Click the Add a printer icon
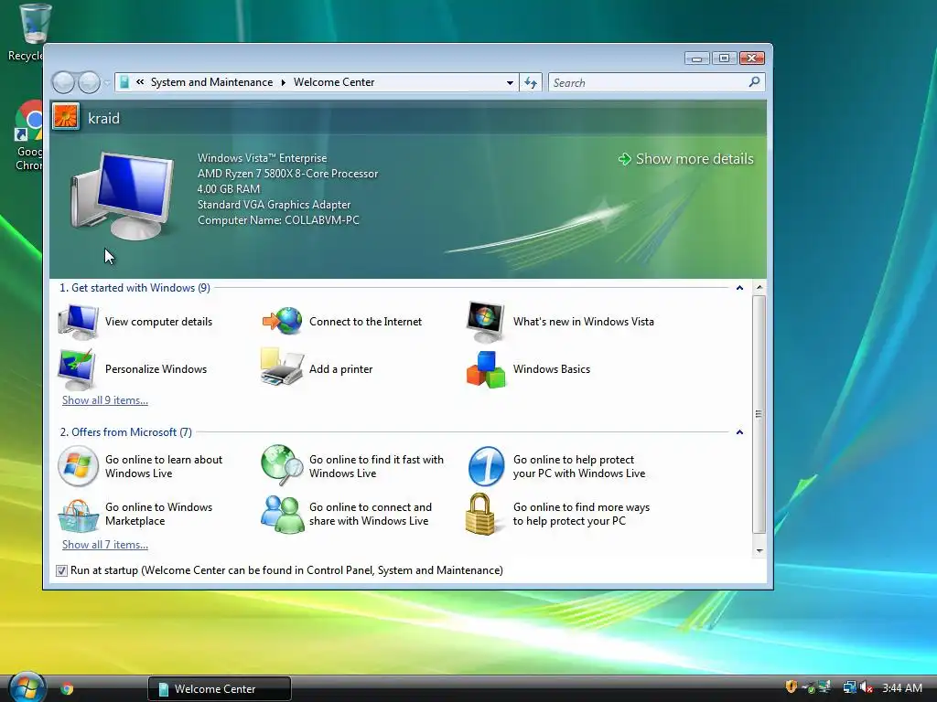 pyautogui.click(x=282, y=367)
